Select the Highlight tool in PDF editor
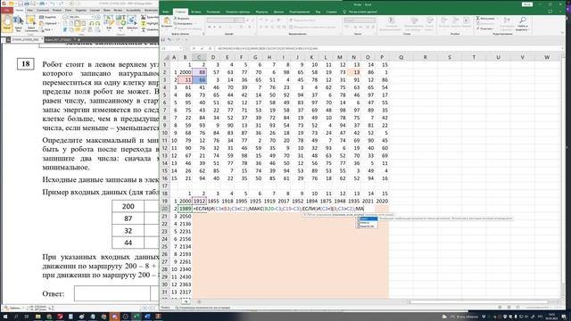The image size is (571, 321). point(150,23)
